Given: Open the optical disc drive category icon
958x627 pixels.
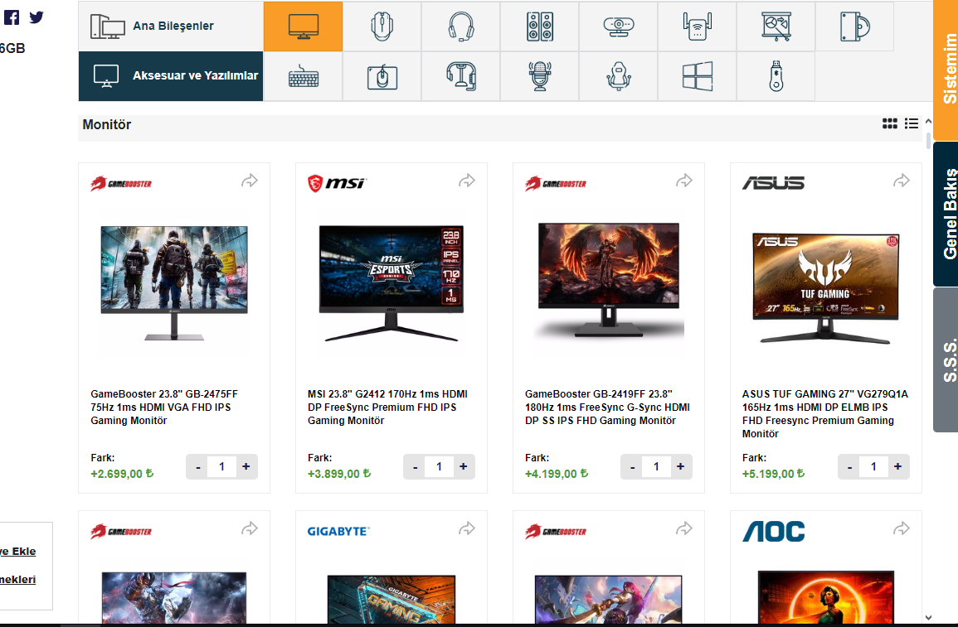Looking at the screenshot, I should pyautogui.click(x=855, y=27).
